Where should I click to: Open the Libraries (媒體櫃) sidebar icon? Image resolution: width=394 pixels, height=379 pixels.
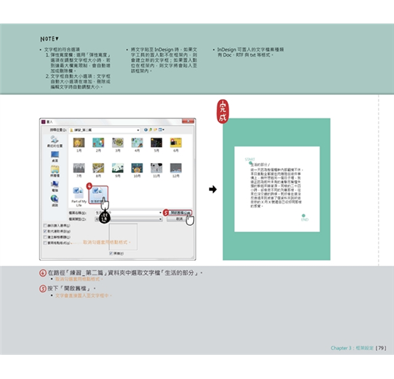[55, 171]
